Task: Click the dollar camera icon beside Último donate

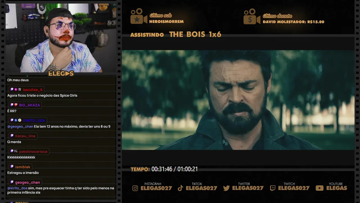Action: (252, 16)
